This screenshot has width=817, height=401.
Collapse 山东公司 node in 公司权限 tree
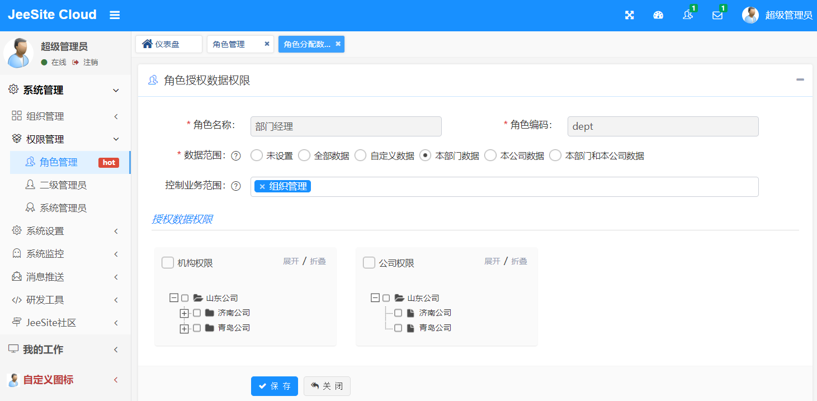[375, 298]
